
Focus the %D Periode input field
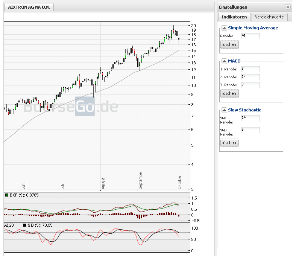[250, 130]
